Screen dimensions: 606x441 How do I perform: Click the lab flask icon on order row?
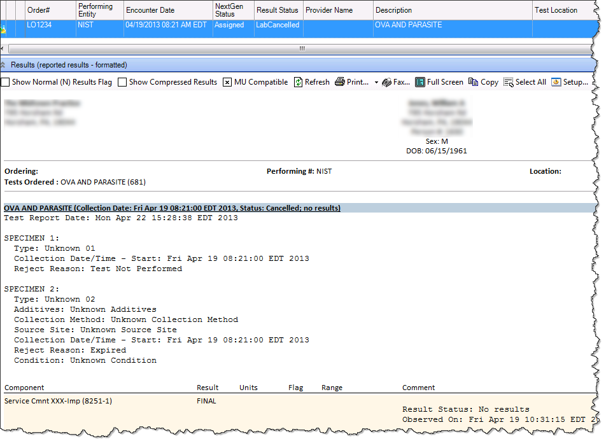click(3, 29)
